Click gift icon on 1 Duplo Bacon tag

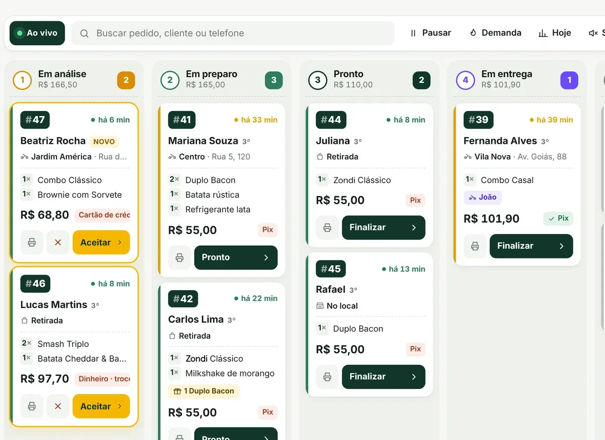point(177,391)
